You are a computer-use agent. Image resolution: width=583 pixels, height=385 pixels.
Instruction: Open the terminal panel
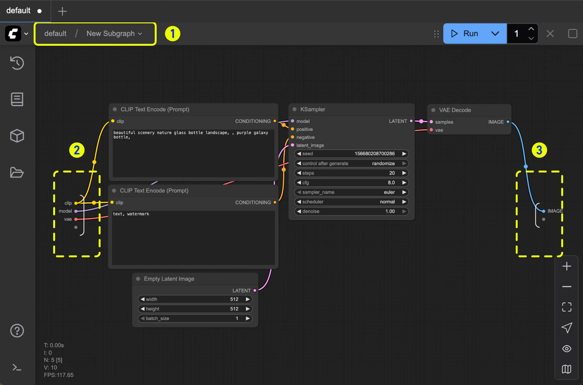click(x=17, y=367)
